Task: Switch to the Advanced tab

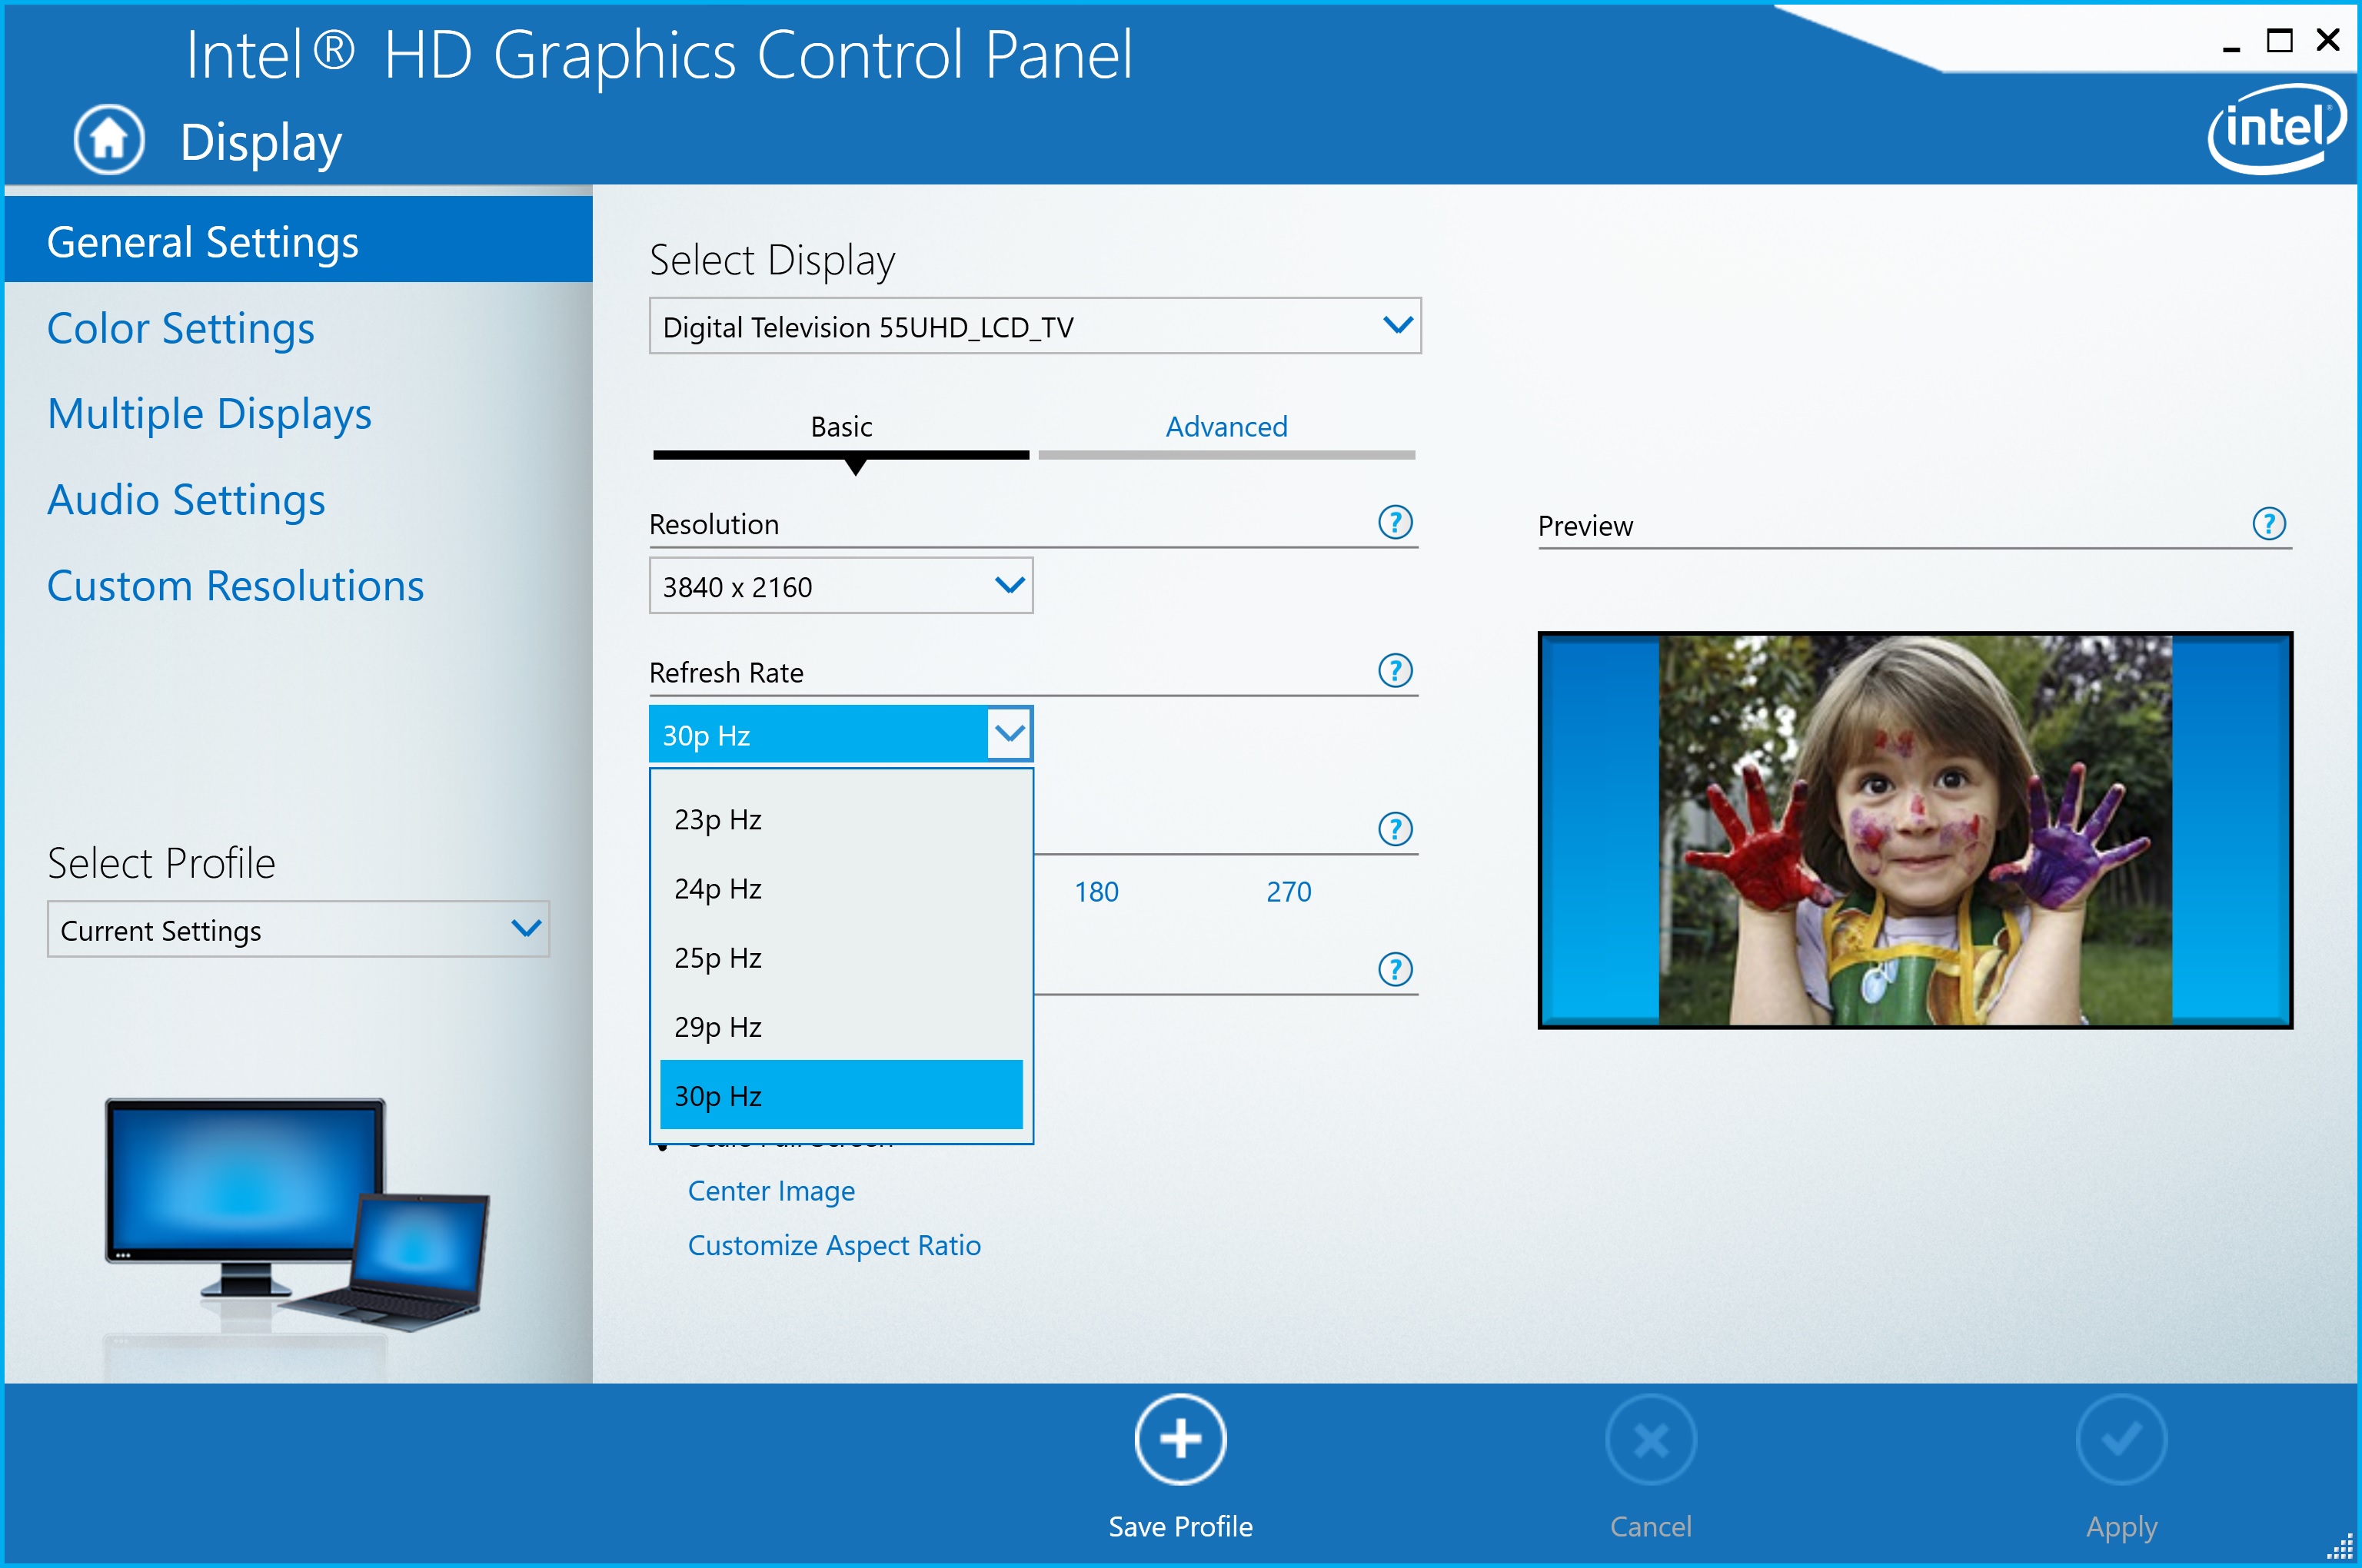Action: pyautogui.click(x=1226, y=427)
